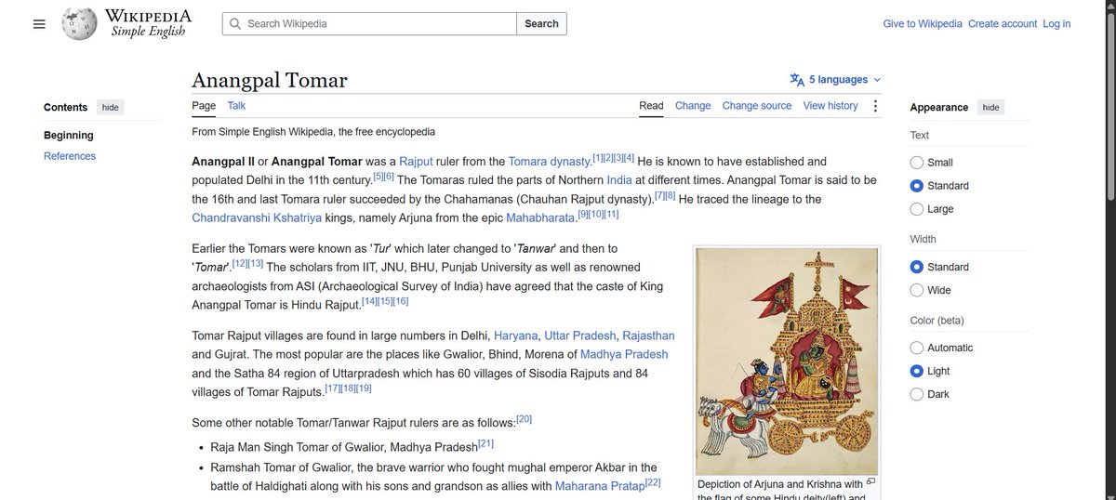Open the hamburger main menu icon
This screenshot has height=500, width=1116.
(38, 24)
